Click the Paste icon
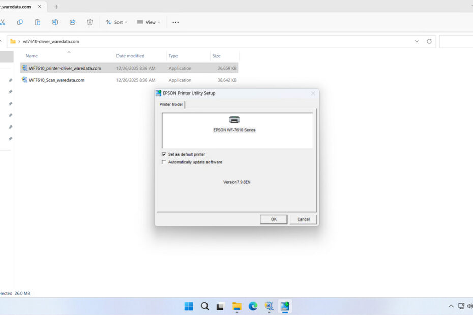The image size is (473, 315). [37, 22]
